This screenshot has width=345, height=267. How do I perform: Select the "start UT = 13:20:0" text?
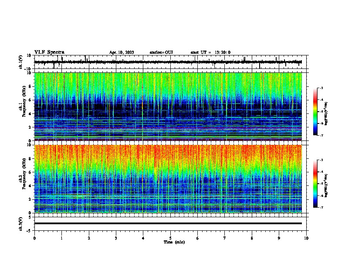[x=210, y=52]
